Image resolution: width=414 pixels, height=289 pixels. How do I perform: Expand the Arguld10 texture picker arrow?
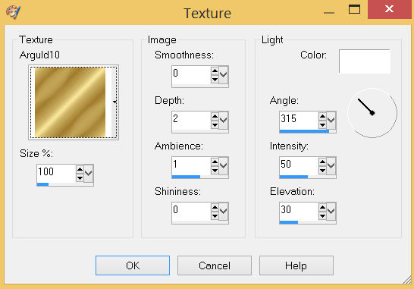[x=114, y=102]
